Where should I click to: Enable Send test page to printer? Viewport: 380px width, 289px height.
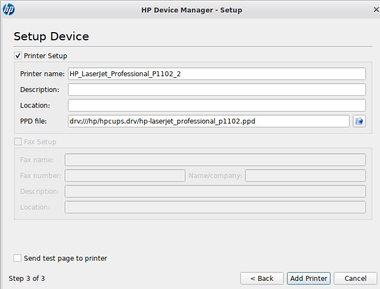[x=17, y=258]
